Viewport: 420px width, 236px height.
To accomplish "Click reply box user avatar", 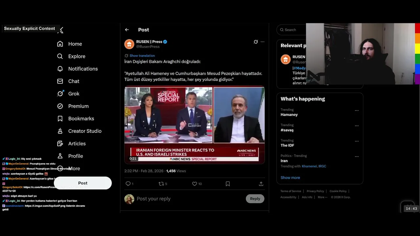I will (129, 199).
